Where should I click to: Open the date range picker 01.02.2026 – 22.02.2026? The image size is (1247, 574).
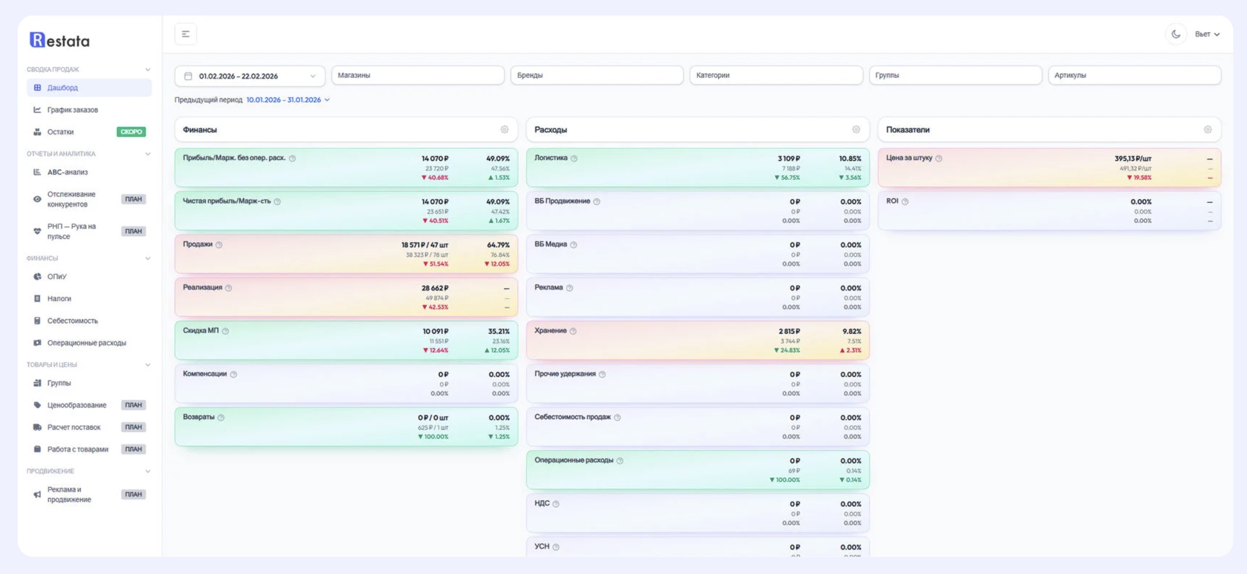click(x=250, y=76)
